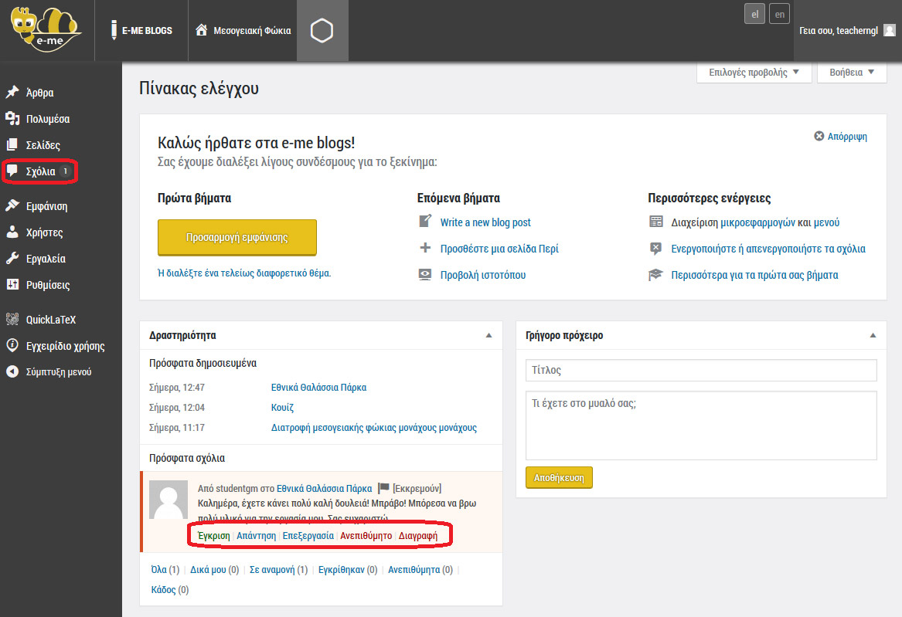Click the plus icon beside Προσθέστε μια σελίδα Περί
Screen dimensions: 902x617
click(425, 248)
